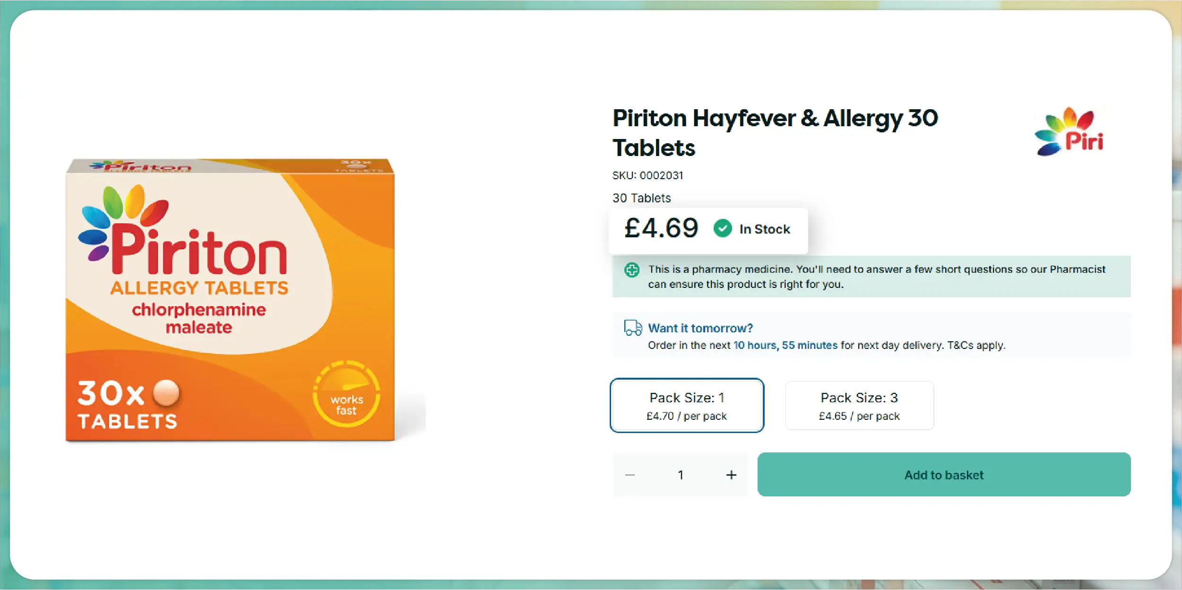Click the 'works fast' badge on the box

[346, 394]
